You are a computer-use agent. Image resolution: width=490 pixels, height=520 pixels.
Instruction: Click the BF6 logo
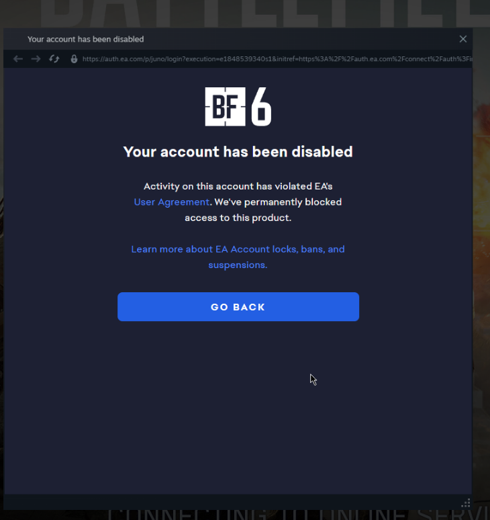238,106
